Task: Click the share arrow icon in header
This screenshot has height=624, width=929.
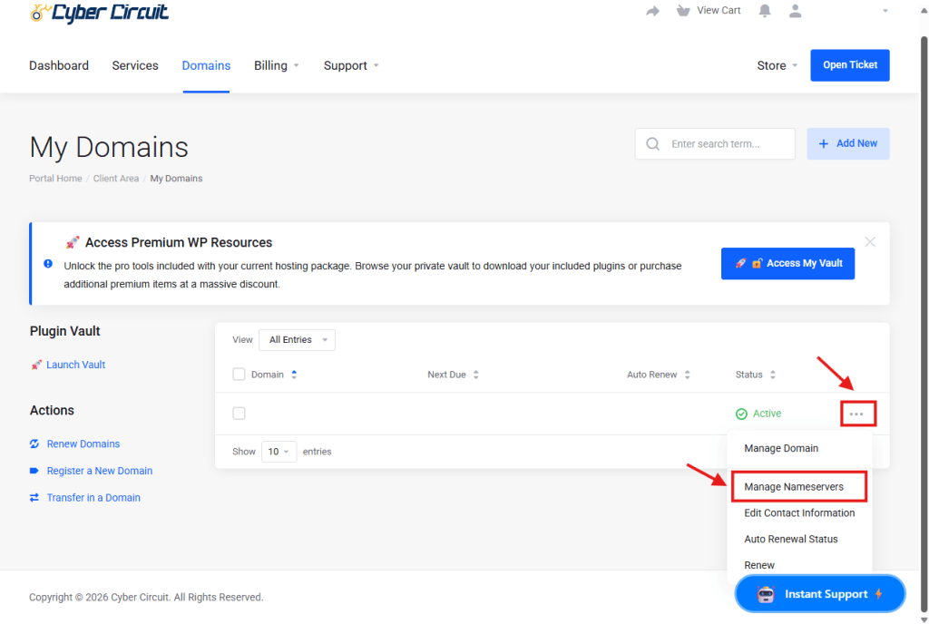Action: pyautogui.click(x=652, y=11)
